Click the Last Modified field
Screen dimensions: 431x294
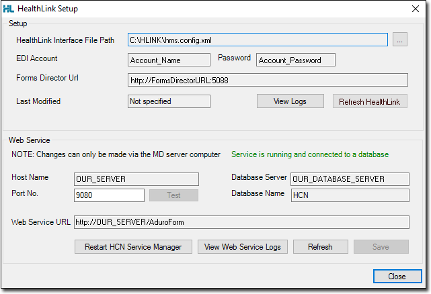pos(169,101)
